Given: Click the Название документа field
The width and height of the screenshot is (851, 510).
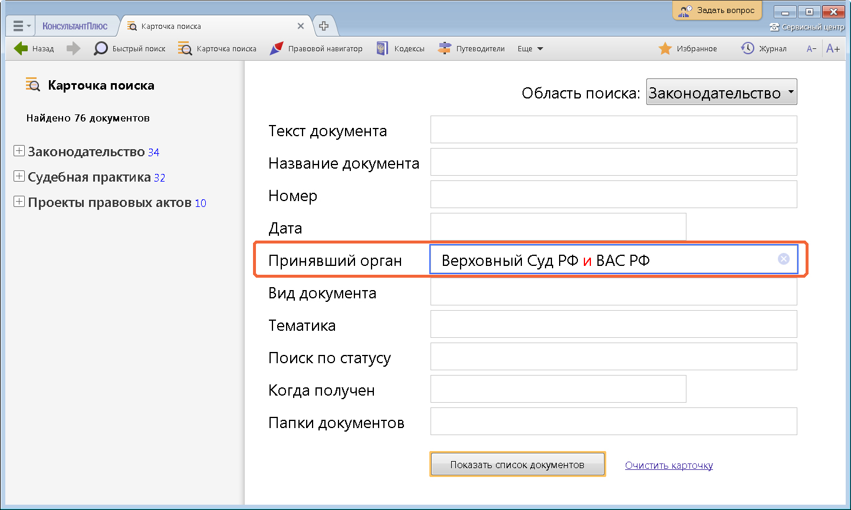Looking at the screenshot, I should click(x=614, y=162).
